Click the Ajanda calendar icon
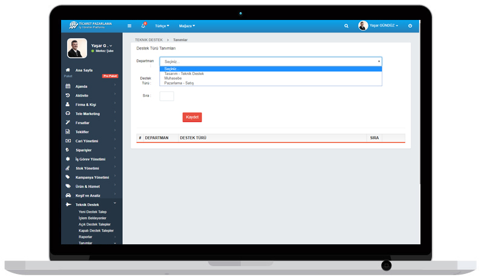 point(68,86)
